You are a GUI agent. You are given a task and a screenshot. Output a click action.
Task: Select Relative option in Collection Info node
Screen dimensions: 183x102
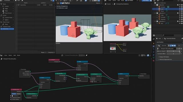(19, 94)
